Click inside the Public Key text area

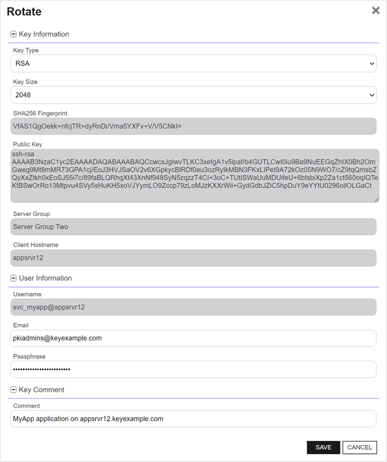[193, 175]
